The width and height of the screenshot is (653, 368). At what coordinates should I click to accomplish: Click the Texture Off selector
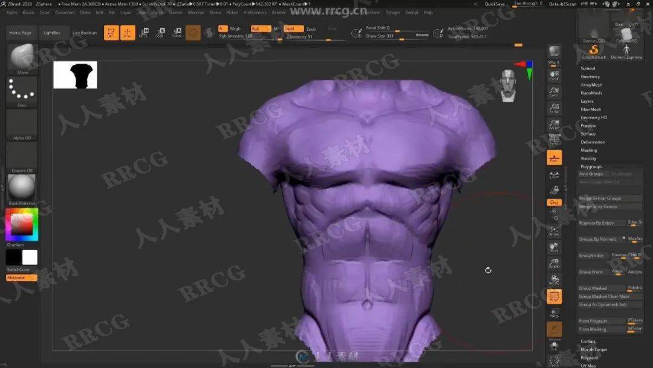(22, 159)
